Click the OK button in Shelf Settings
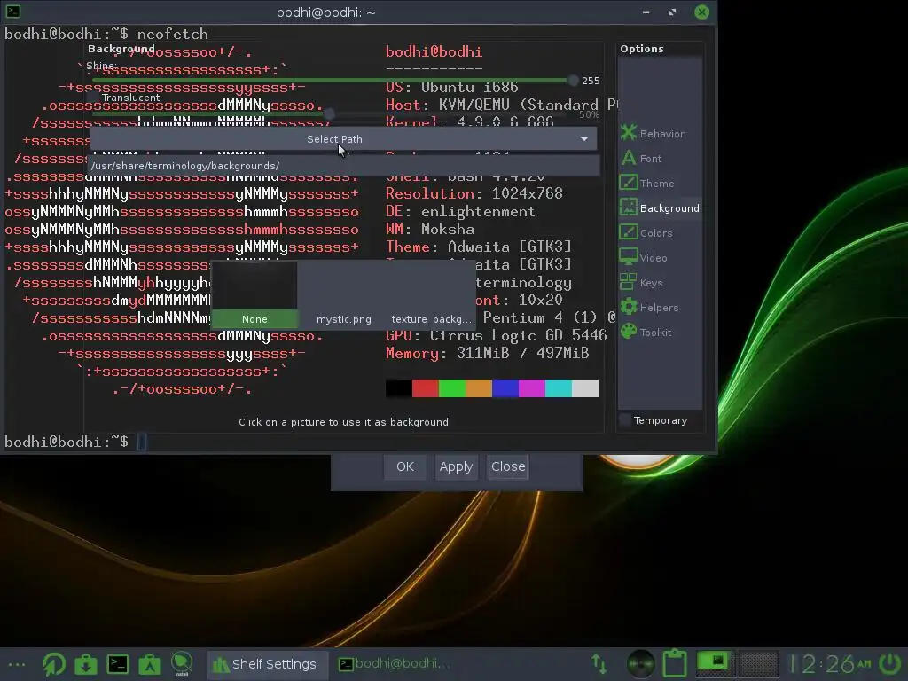Image resolution: width=908 pixels, height=681 pixels. coord(404,466)
